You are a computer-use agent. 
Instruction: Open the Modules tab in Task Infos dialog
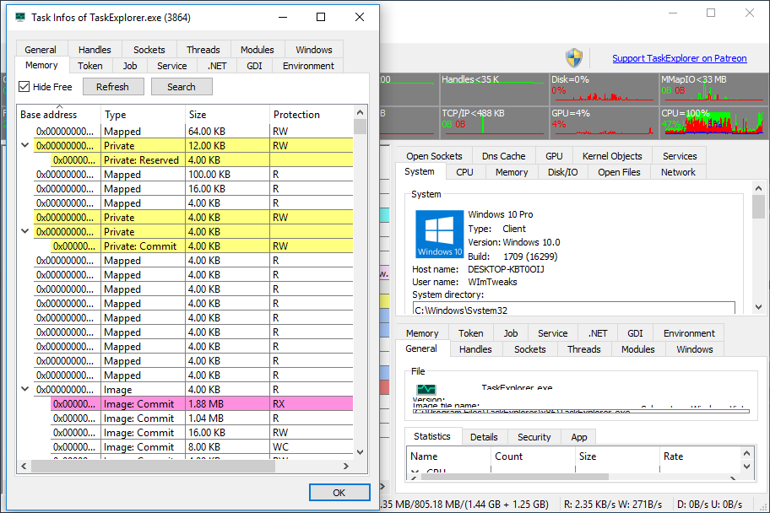(x=258, y=50)
